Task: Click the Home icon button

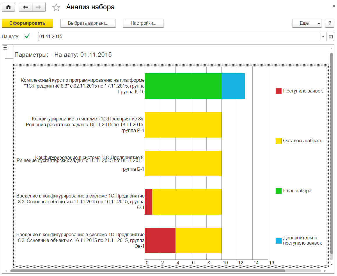Action: pos(8,7)
